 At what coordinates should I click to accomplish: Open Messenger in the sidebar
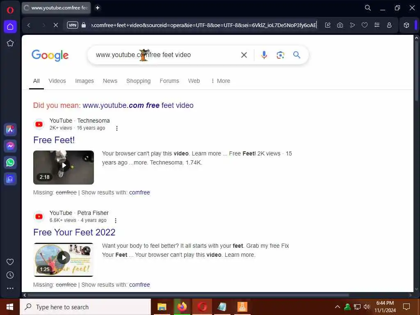[x=10, y=146]
